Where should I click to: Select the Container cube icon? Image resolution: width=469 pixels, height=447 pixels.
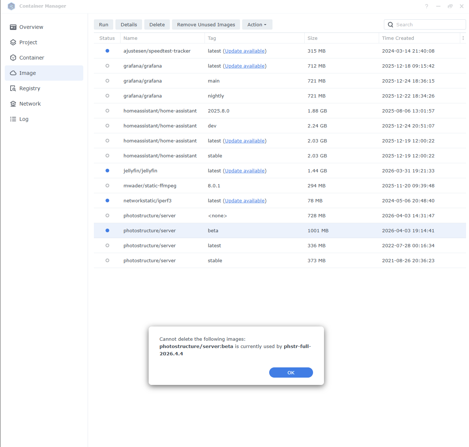pyautogui.click(x=13, y=58)
